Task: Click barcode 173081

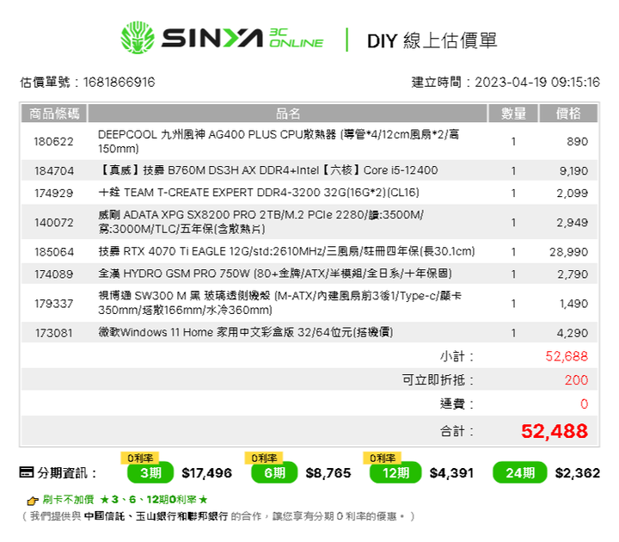Action: point(53,333)
